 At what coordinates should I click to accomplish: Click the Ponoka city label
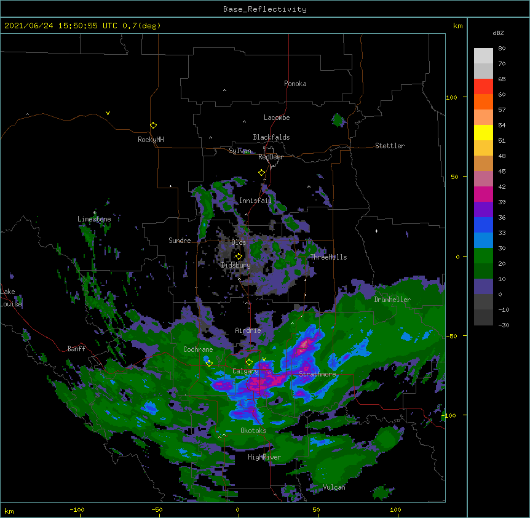pyautogui.click(x=295, y=84)
